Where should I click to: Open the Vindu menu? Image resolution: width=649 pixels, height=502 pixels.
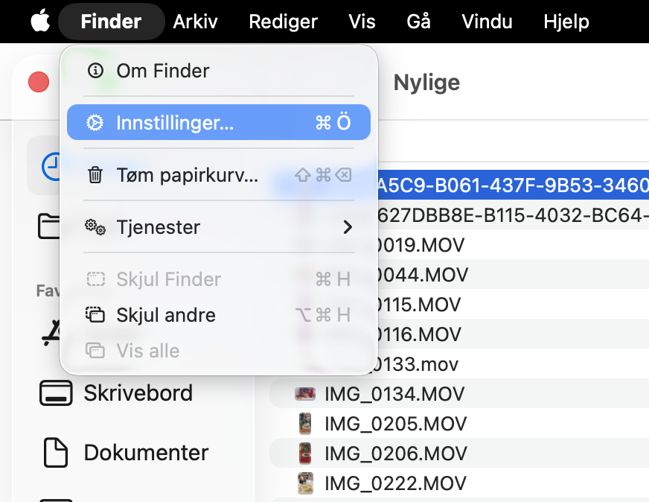pos(487,22)
